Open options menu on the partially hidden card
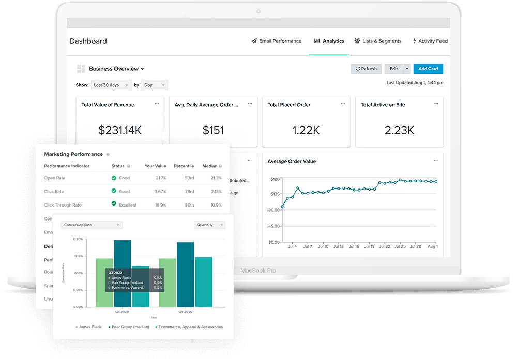This screenshot has height=362, width=517. tap(250, 160)
